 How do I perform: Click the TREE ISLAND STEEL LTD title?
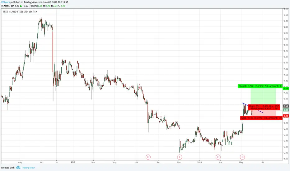point(20,12)
